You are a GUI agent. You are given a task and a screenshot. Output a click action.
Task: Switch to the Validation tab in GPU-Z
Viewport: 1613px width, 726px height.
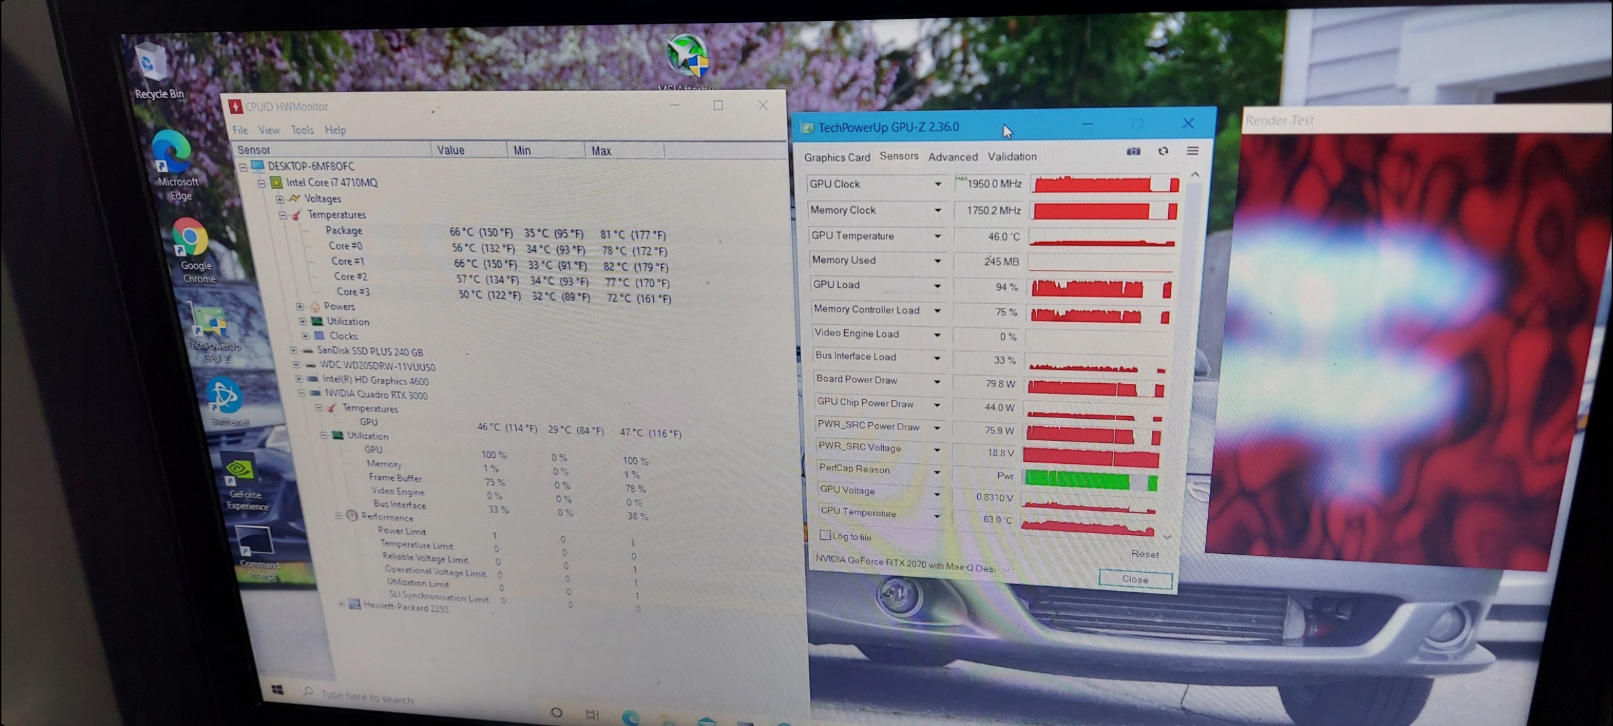[1012, 157]
